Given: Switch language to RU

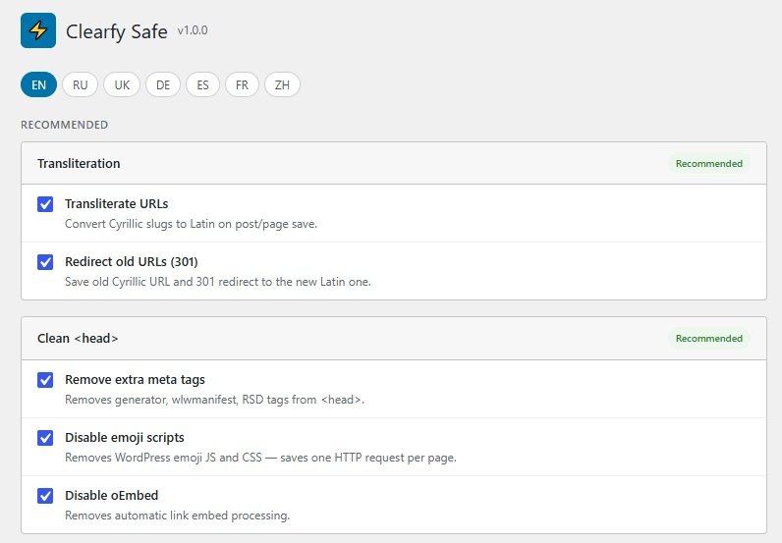Looking at the screenshot, I should (x=81, y=84).
